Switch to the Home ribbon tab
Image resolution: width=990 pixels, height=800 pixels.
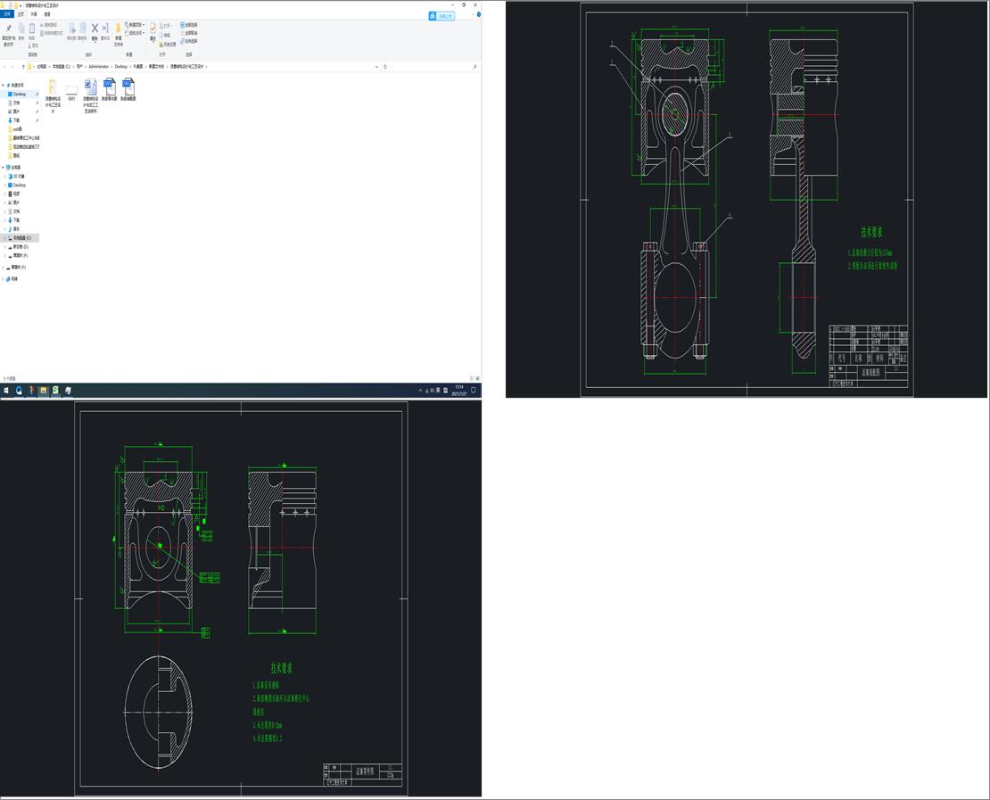pyautogui.click(x=21, y=14)
